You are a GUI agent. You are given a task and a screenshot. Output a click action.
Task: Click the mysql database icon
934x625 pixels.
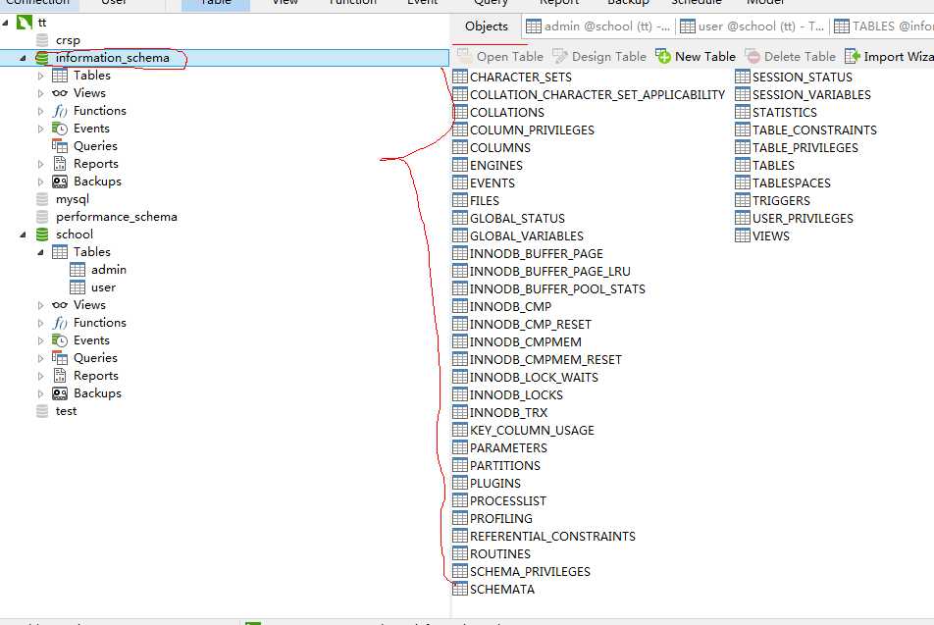[42, 199]
